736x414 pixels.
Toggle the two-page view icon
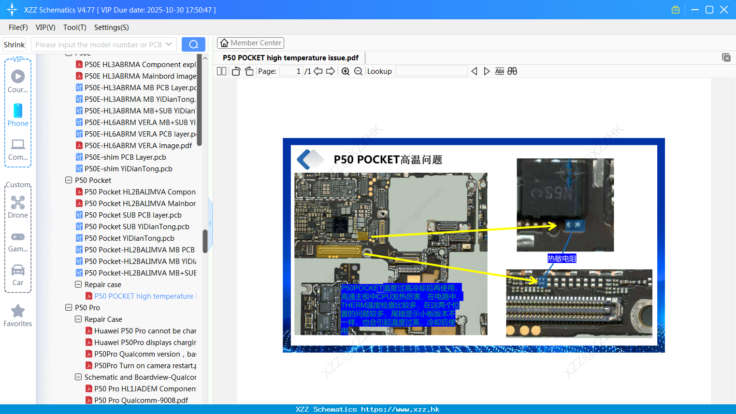click(x=222, y=71)
